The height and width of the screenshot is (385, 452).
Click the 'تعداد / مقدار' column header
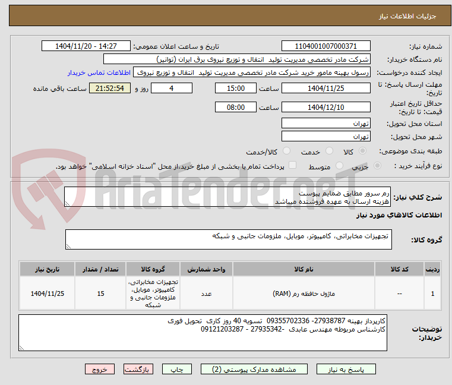tap(100, 269)
